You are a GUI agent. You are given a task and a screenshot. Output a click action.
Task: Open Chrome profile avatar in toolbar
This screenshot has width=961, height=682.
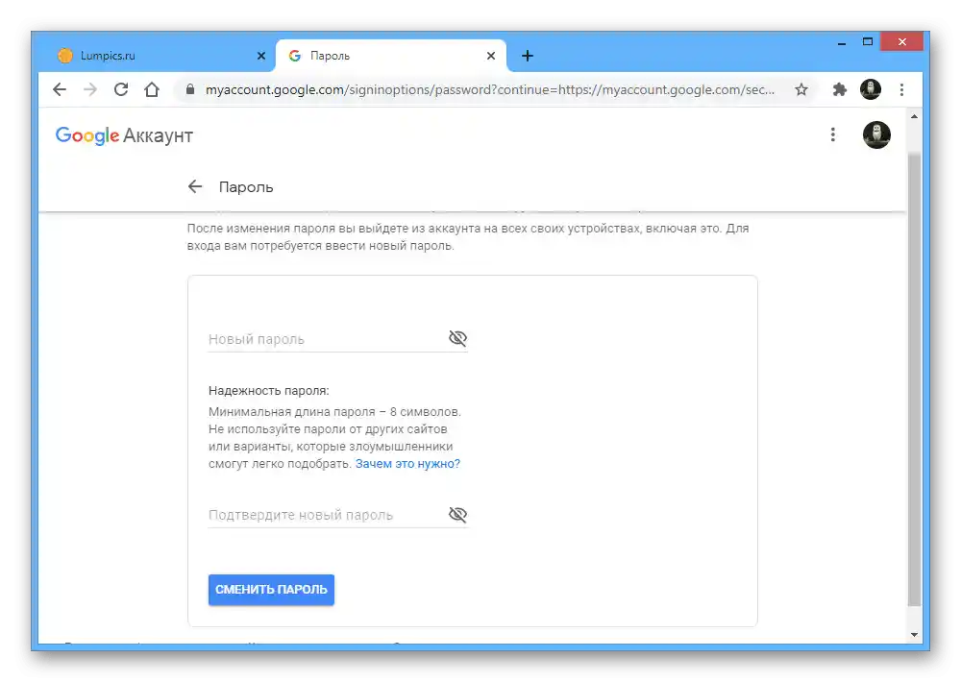tap(871, 89)
